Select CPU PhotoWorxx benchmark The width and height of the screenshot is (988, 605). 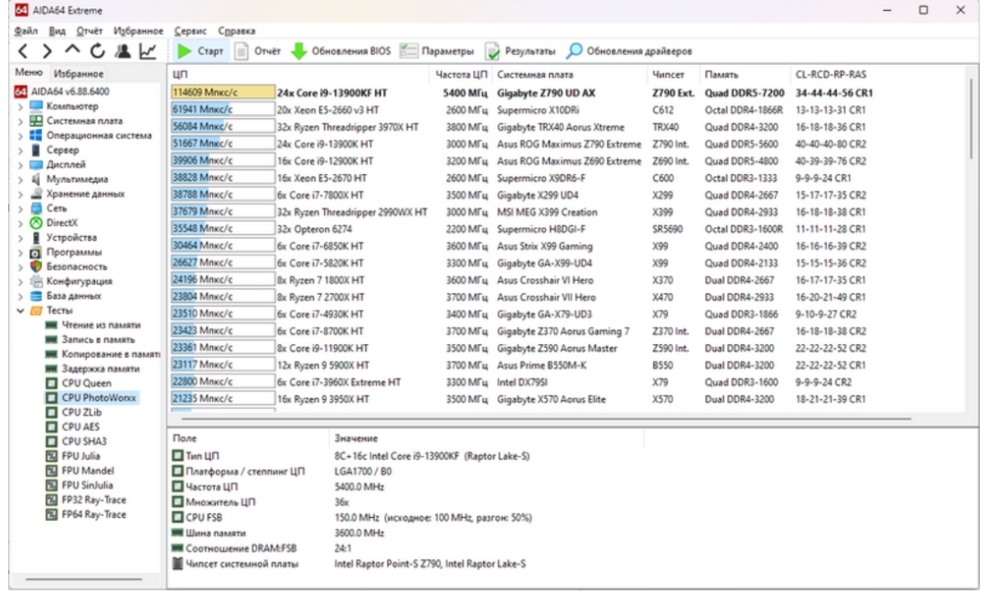click(x=91, y=397)
